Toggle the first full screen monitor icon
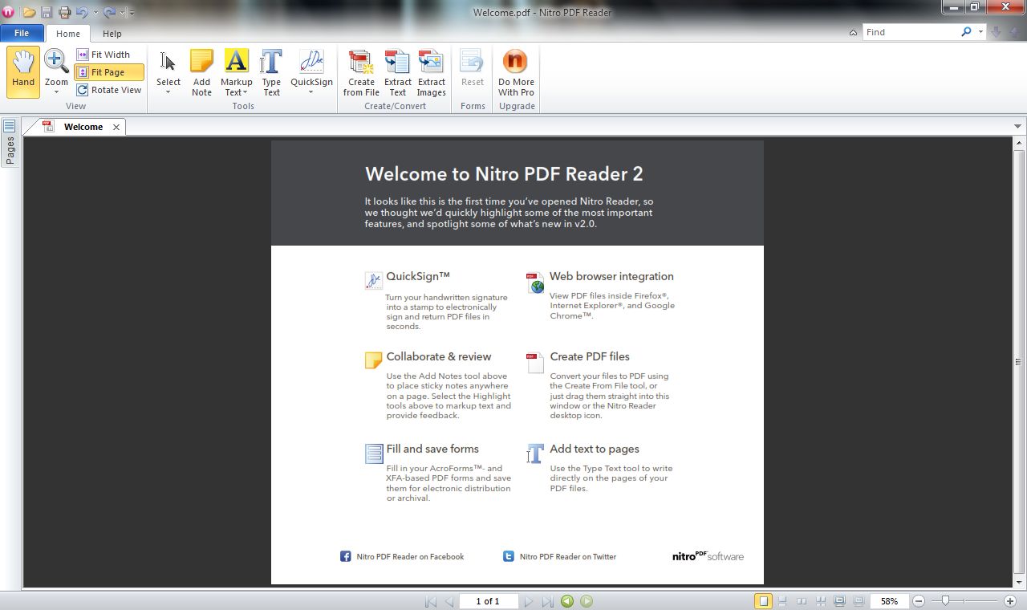The height and width of the screenshot is (610, 1027). [x=839, y=601]
